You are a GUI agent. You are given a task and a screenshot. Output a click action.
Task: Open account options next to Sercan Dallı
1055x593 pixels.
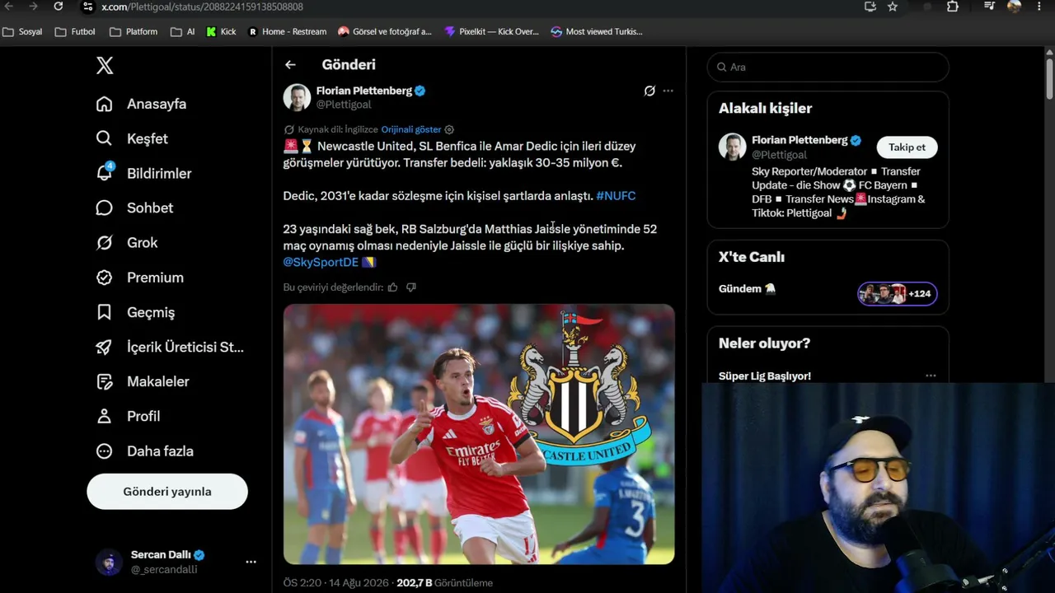click(x=251, y=562)
